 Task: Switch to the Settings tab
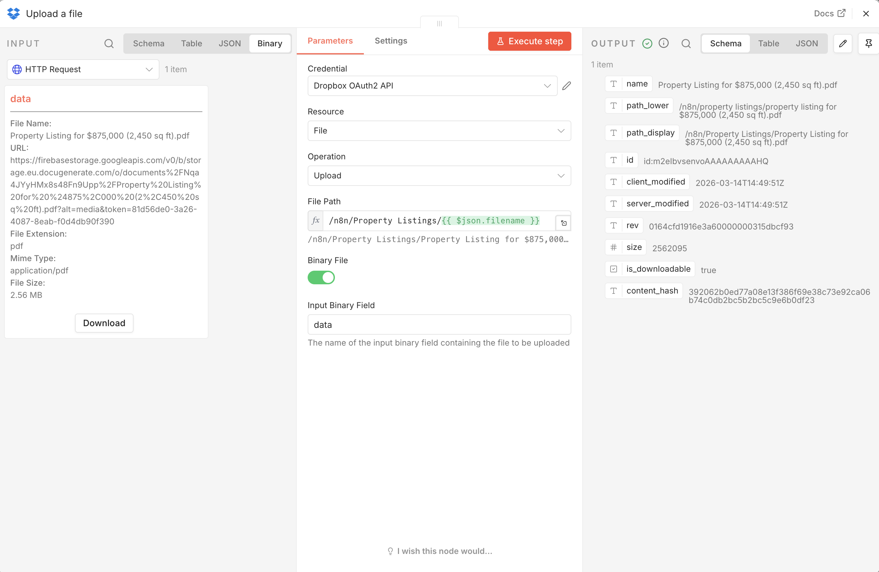[x=391, y=41]
